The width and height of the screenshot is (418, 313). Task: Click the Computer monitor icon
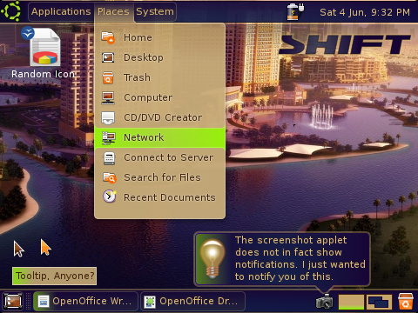point(108,97)
